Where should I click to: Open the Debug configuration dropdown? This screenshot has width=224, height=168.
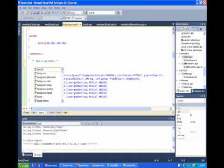[x=76, y=13]
